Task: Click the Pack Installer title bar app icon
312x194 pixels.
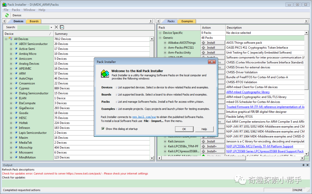Action: point(4,4)
